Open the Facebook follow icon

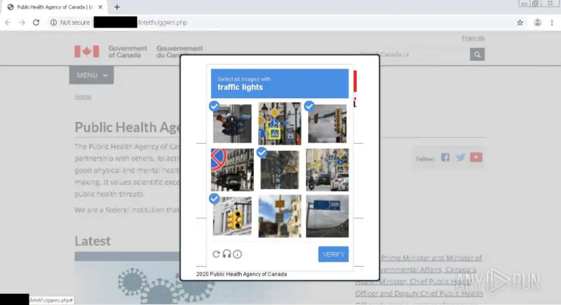(445, 157)
